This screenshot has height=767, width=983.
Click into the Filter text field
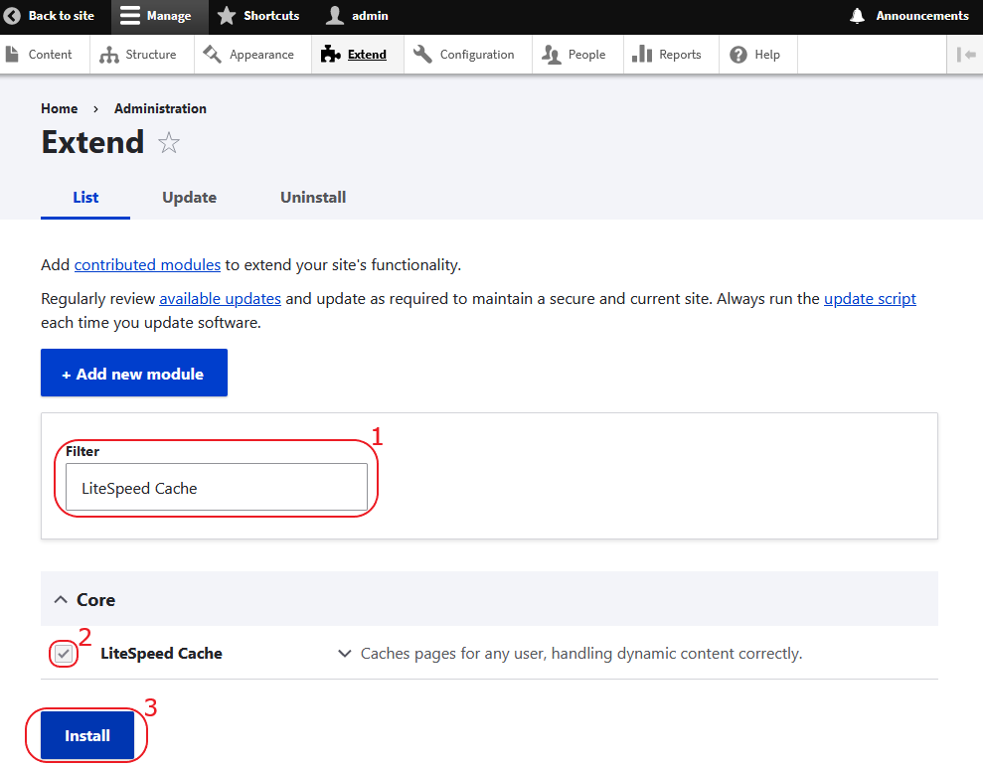tap(217, 487)
